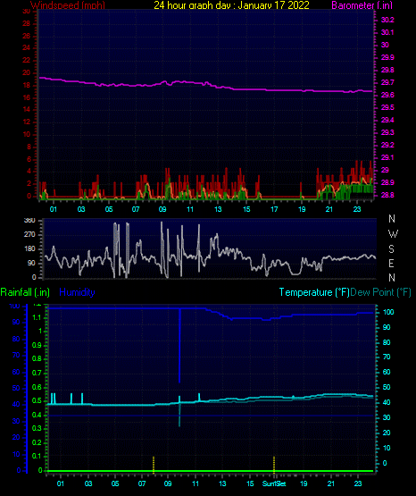Viewport: 416px width, 496px height.
Task: Select the Barometer (.in) axis label
Action: coord(362,5)
